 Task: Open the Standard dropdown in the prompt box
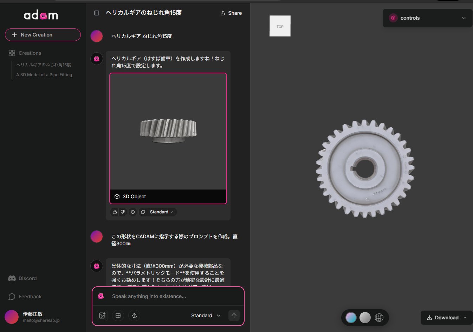206,316
